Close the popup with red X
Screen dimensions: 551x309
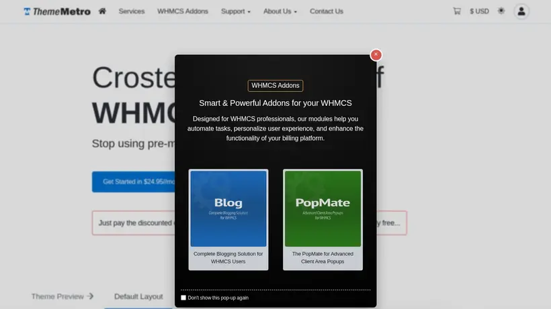click(x=376, y=55)
